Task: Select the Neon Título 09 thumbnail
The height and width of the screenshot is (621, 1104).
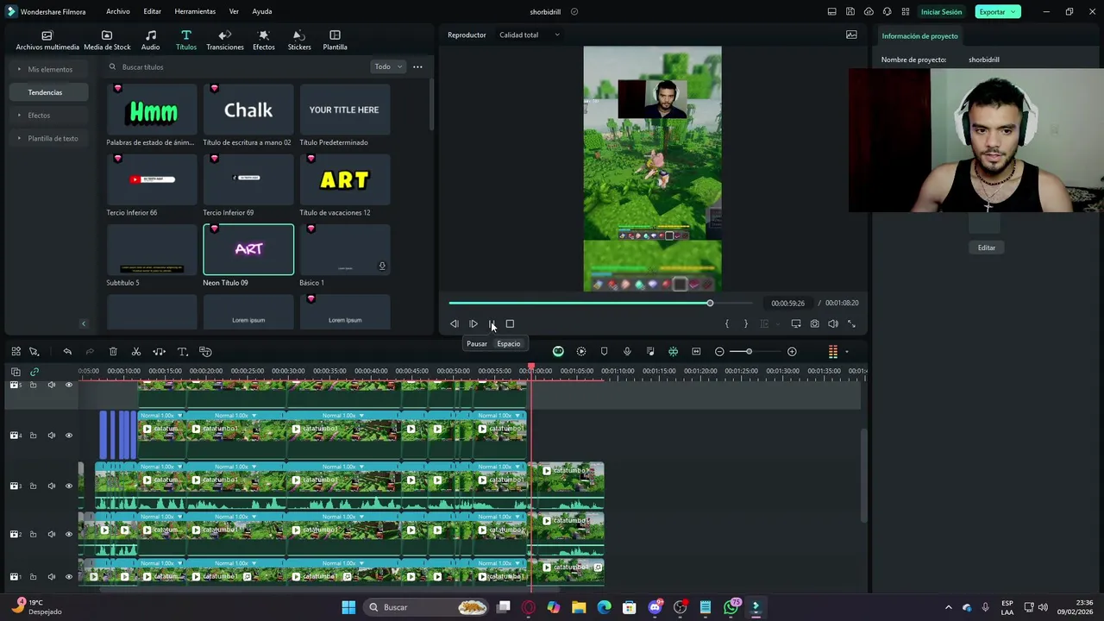Action: [248, 249]
